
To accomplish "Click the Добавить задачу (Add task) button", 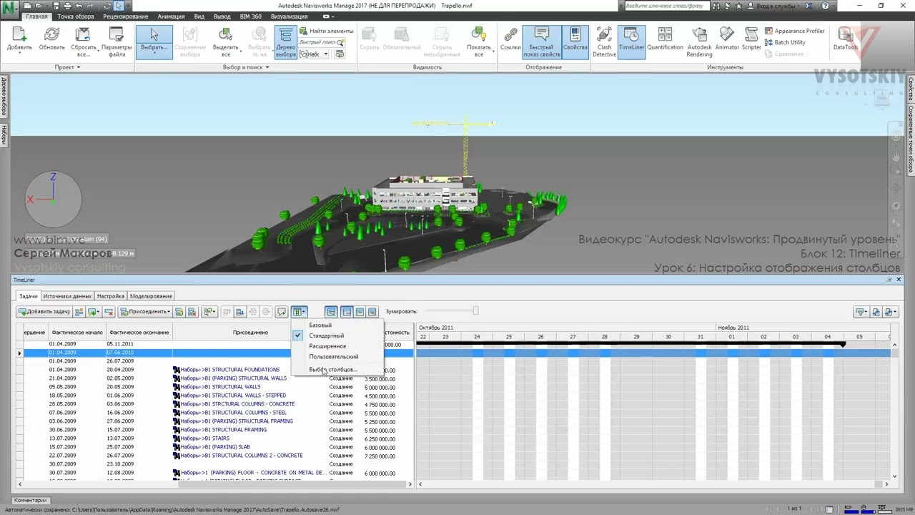I will click(44, 312).
